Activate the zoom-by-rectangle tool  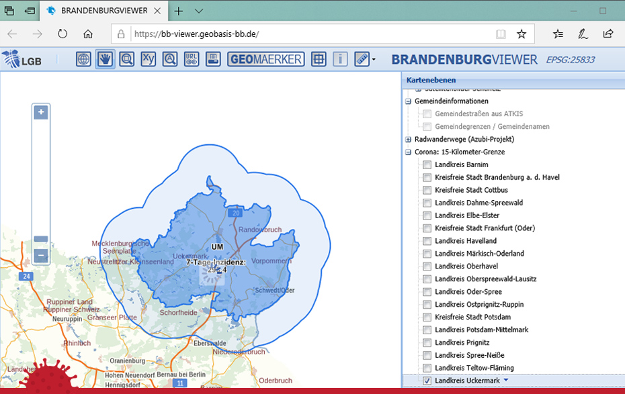(127, 59)
